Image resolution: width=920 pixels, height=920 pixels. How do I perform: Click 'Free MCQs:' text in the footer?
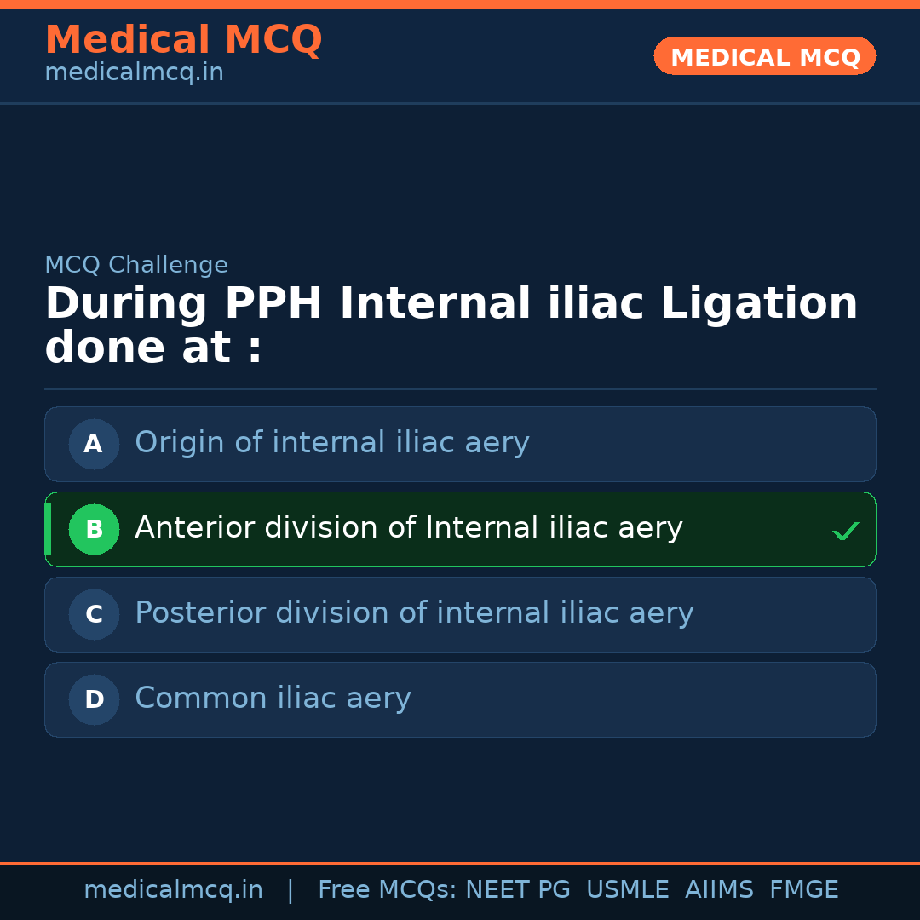(x=387, y=890)
